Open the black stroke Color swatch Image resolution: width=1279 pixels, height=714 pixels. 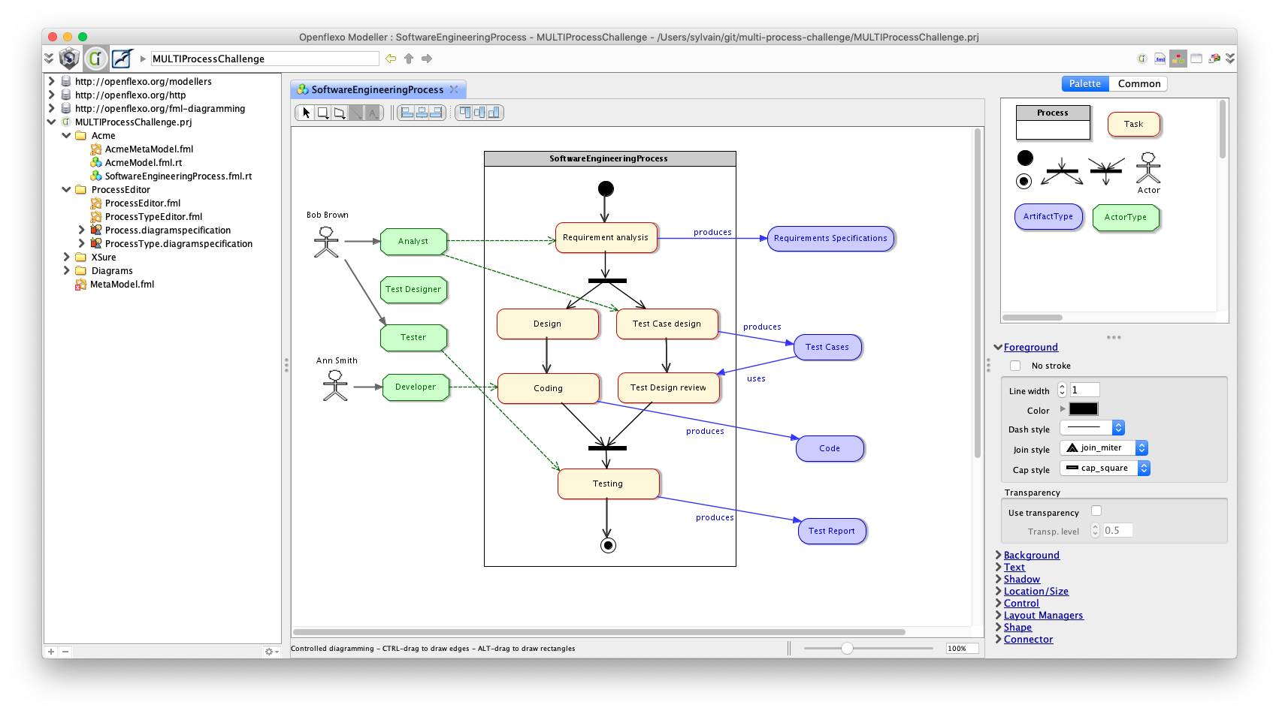(1083, 409)
